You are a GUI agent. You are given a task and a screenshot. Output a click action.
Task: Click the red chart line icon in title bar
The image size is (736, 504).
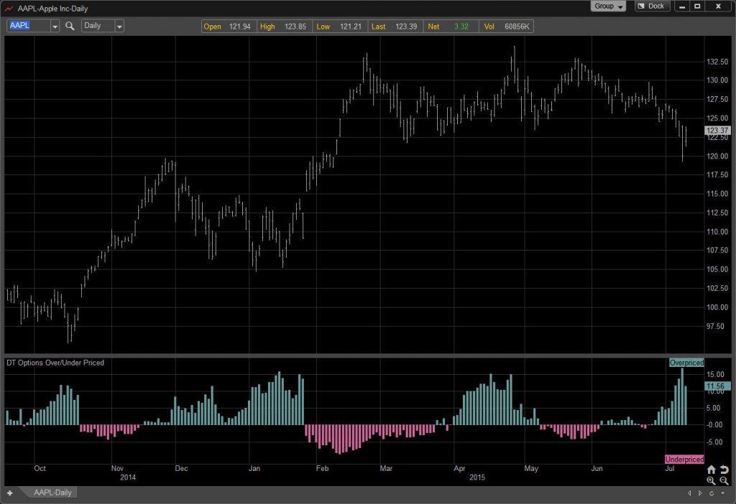click(x=10, y=9)
